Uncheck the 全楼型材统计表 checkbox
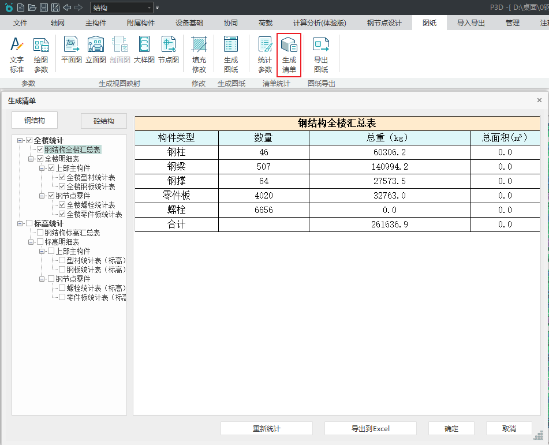The image size is (549, 445). click(62, 178)
